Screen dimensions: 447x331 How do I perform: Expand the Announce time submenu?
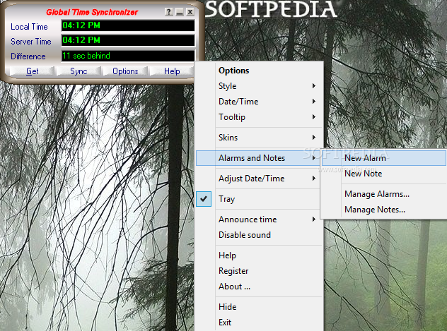click(260, 219)
